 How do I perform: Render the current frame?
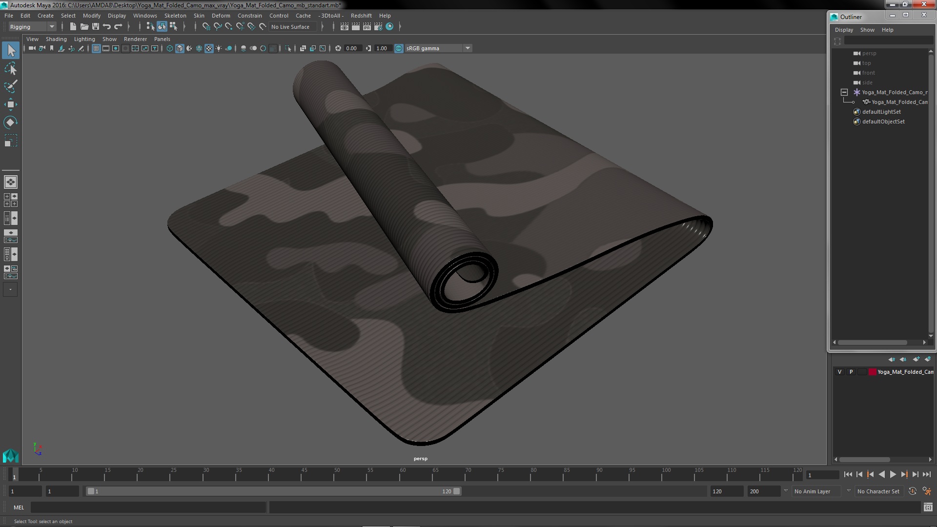point(356,27)
